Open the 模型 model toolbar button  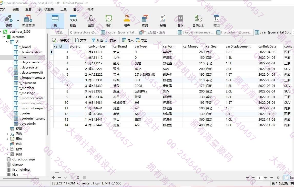(x=217, y=21)
